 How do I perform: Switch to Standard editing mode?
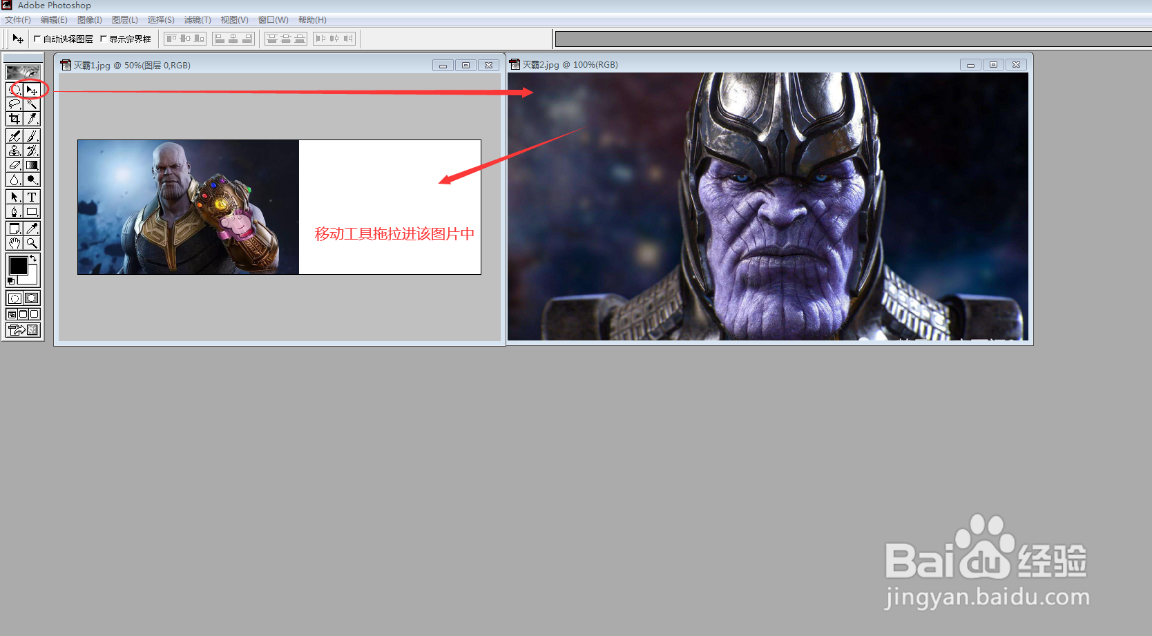point(15,298)
